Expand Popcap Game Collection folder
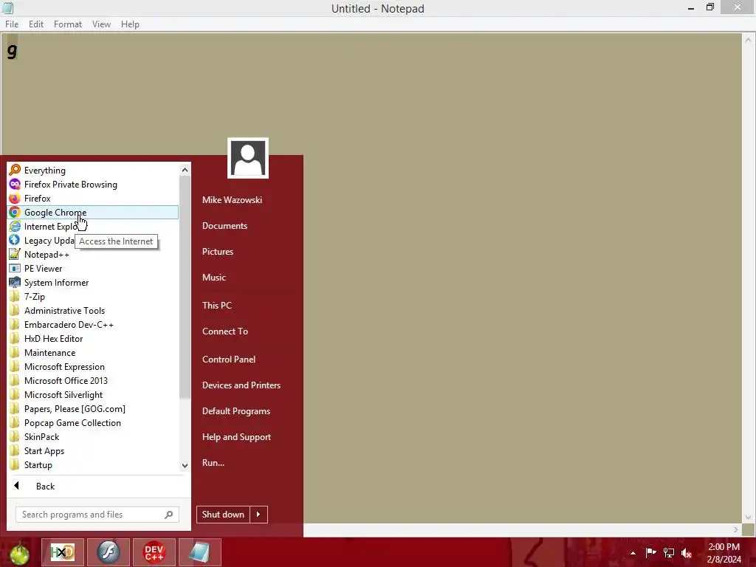 93,422
